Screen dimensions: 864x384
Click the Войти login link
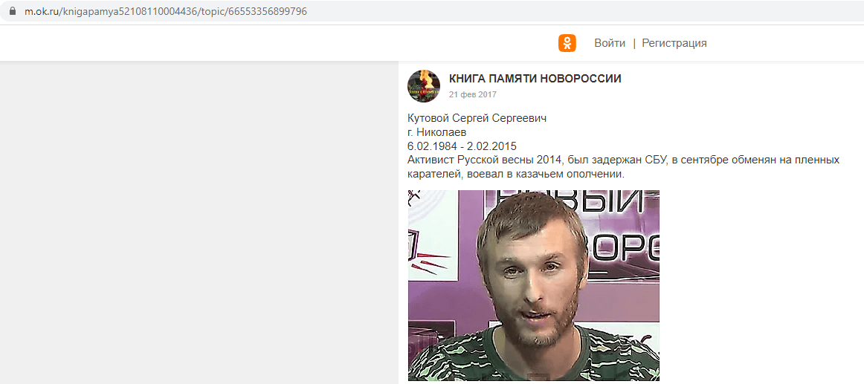pyautogui.click(x=610, y=43)
